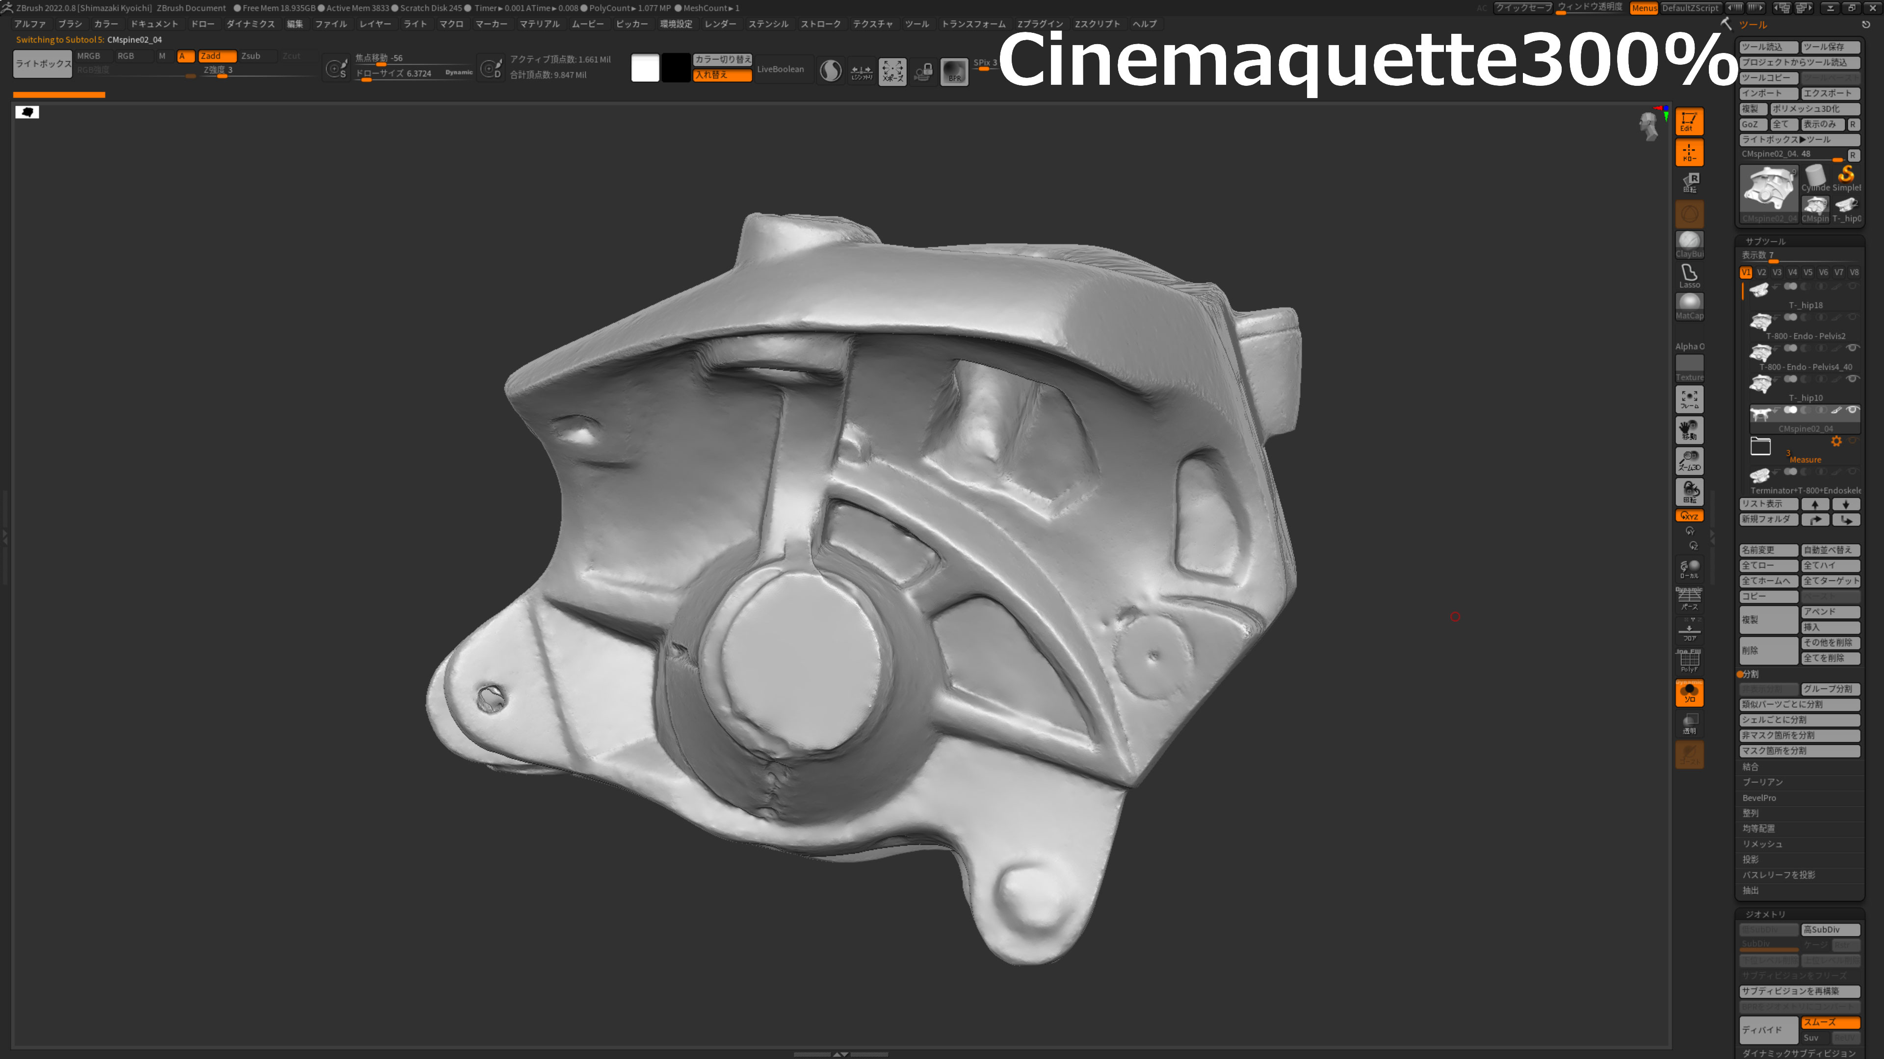
Task: Expand the 抽出 (Extract) section
Action: 1750,890
